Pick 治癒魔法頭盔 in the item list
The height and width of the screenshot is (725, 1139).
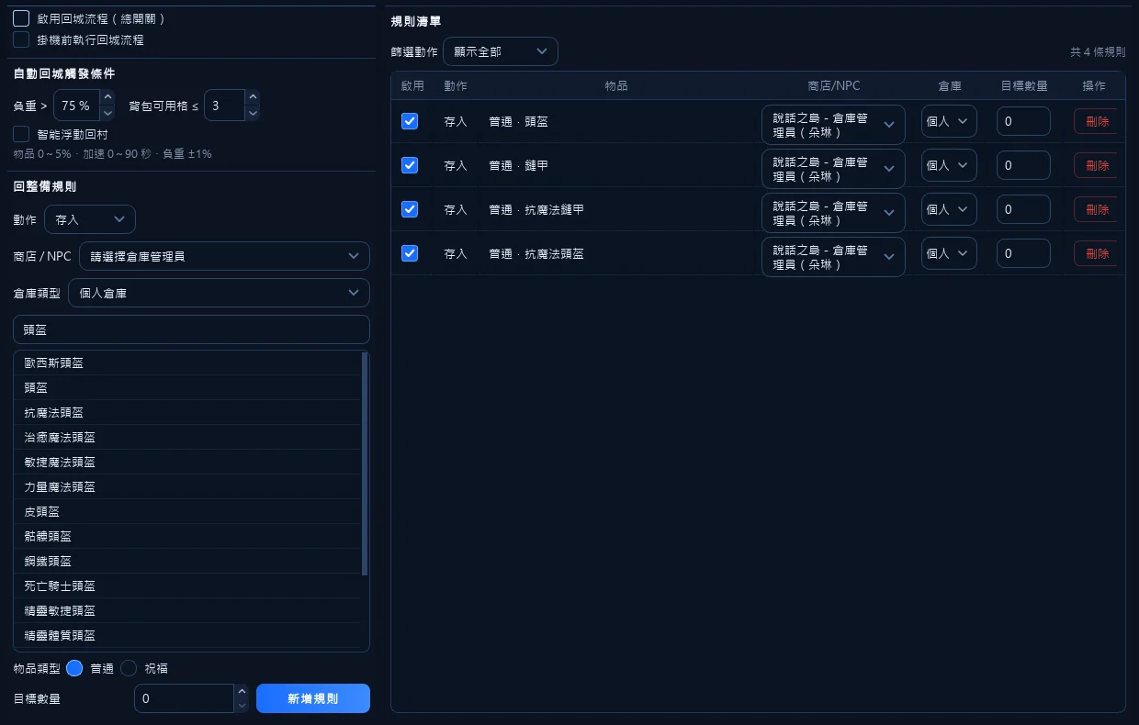pos(187,438)
